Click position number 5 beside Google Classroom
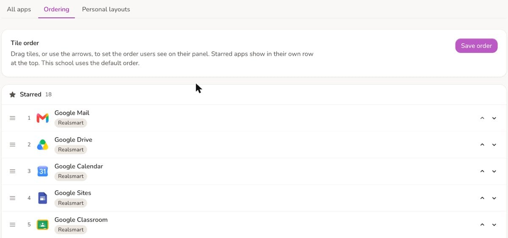 (29, 224)
